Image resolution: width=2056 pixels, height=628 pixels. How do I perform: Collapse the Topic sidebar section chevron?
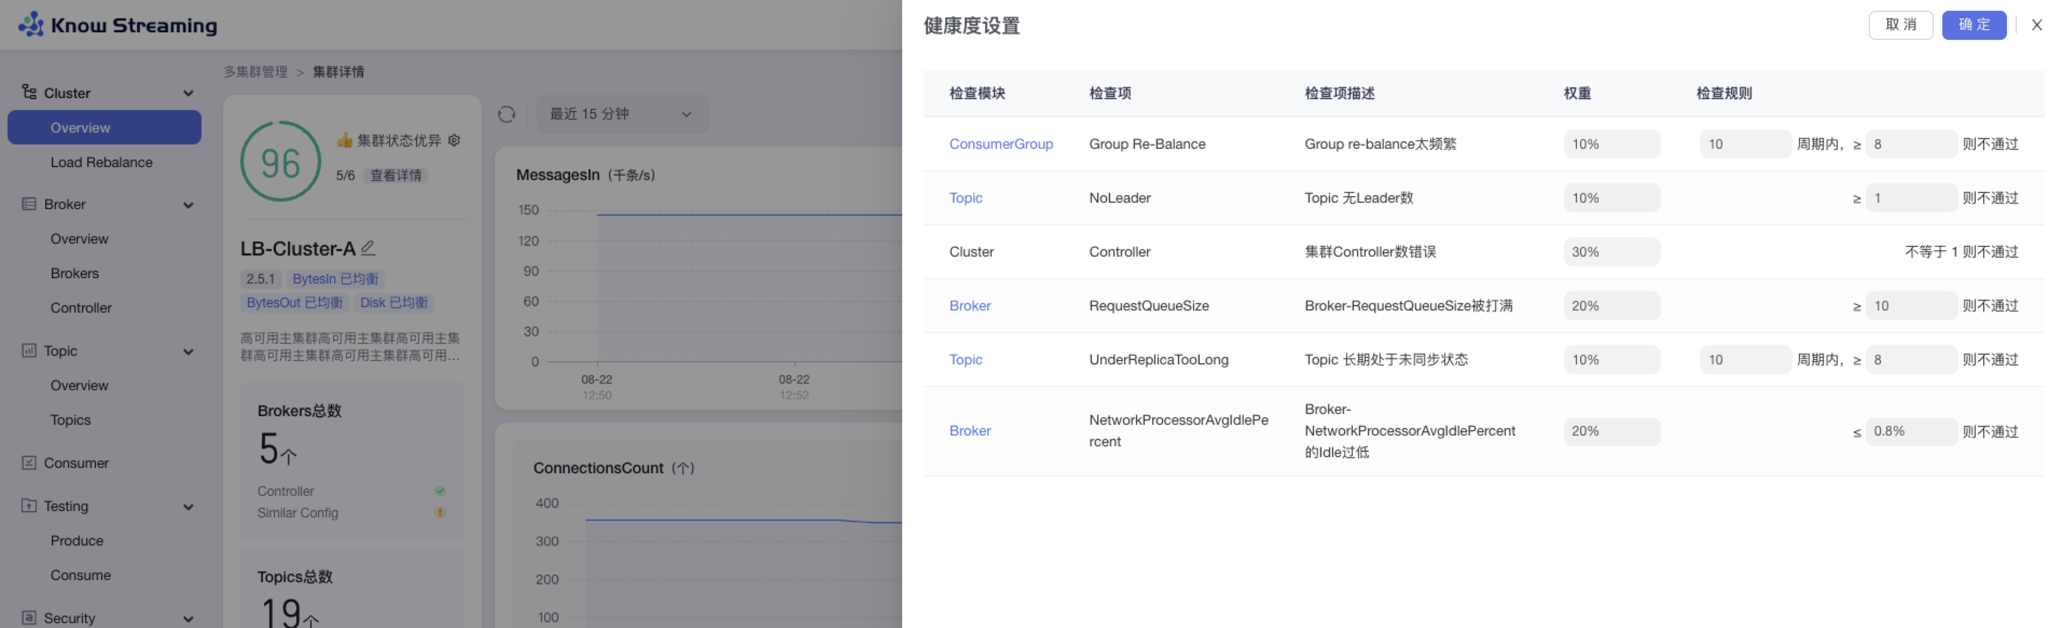point(189,351)
